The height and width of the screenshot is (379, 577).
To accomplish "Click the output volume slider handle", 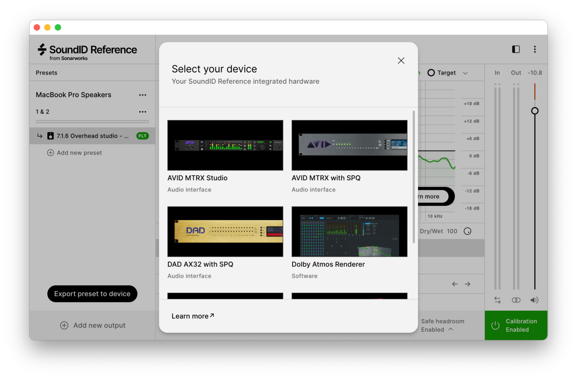I will coord(535,111).
